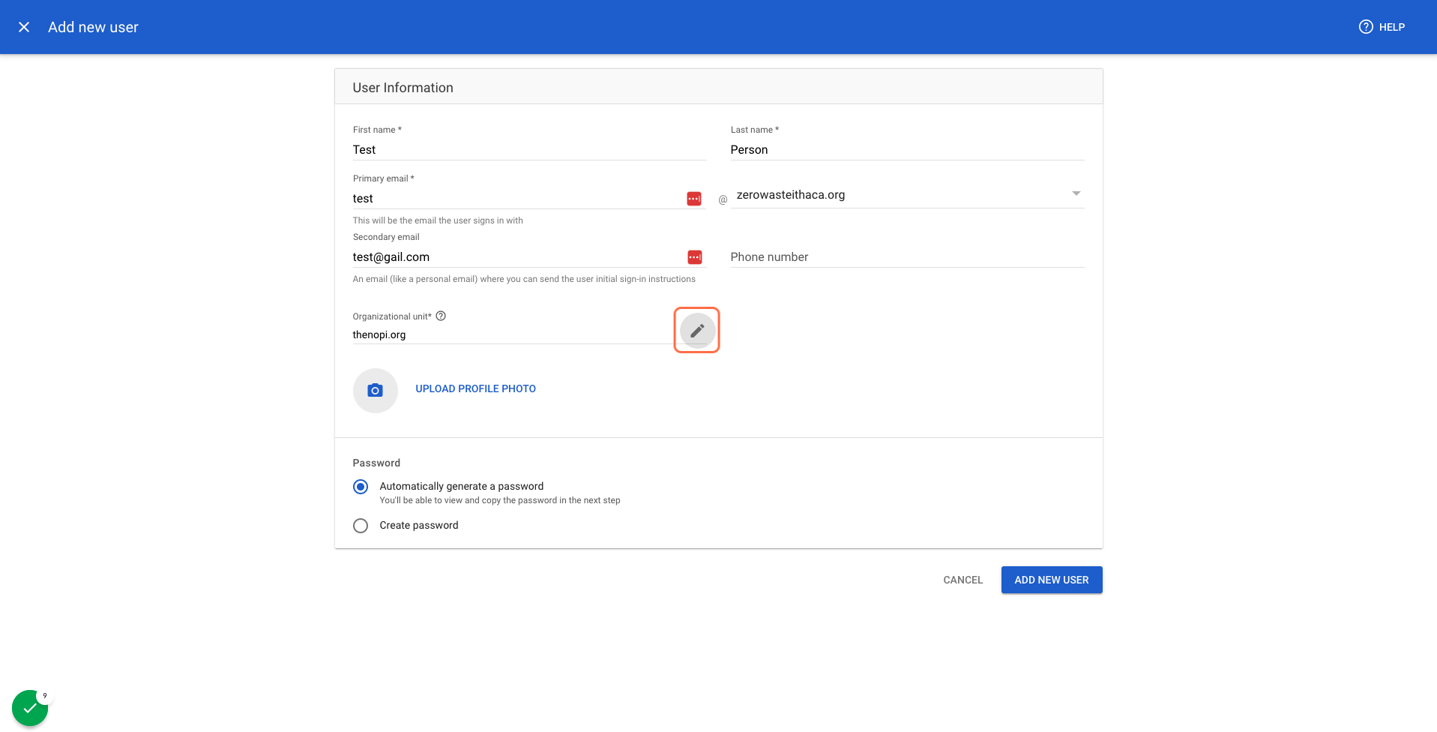Select Automatically generate a password
Screen dimensions: 1437x732
361,487
